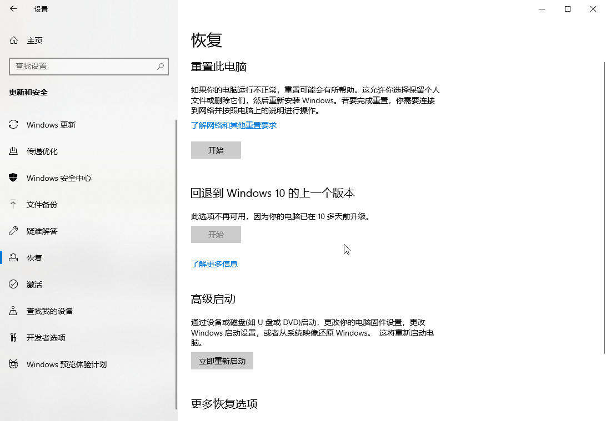606x421 pixels.
Task: Select the Windows 更新 refresh icon
Action: point(13,125)
